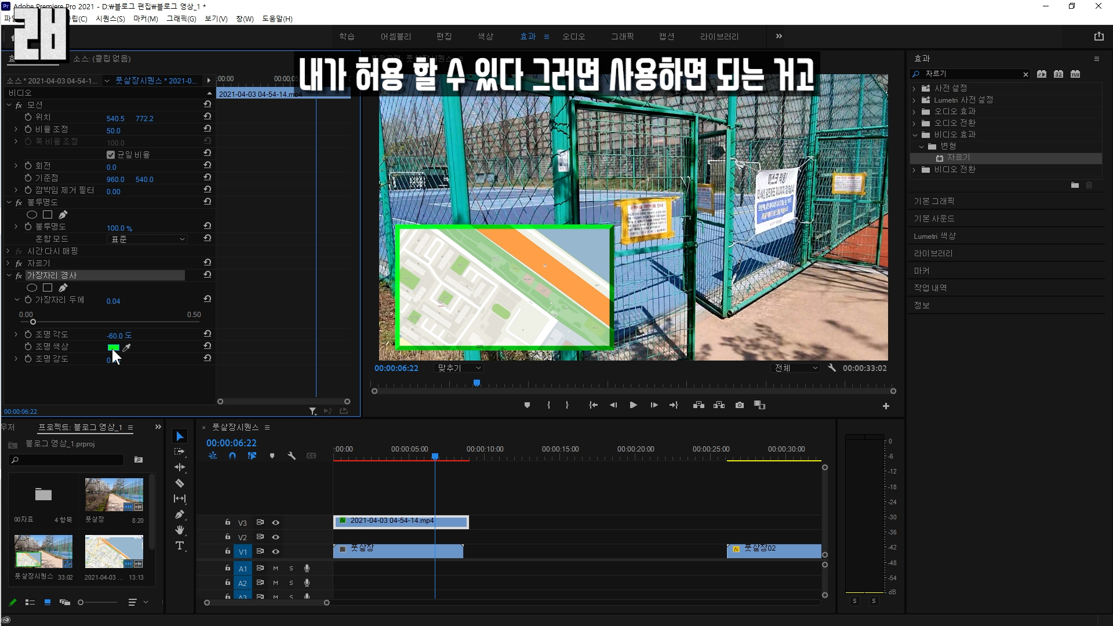
Task: Toggle snap magnet in timeline
Action: [232, 456]
